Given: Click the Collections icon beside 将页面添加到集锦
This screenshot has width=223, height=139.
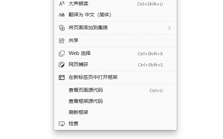Looking at the screenshot, I should [x=62, y=28].
